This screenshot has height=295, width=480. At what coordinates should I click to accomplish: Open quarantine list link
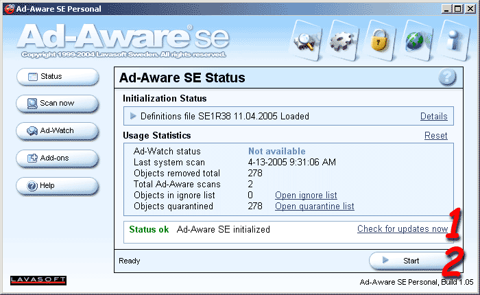coord(315,206)
